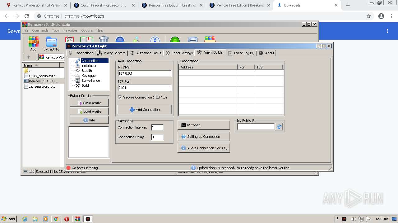This screenshot has height=223, width=398.
Task: Select Stealth in builder tree
Action: click(x=86, y=71)
